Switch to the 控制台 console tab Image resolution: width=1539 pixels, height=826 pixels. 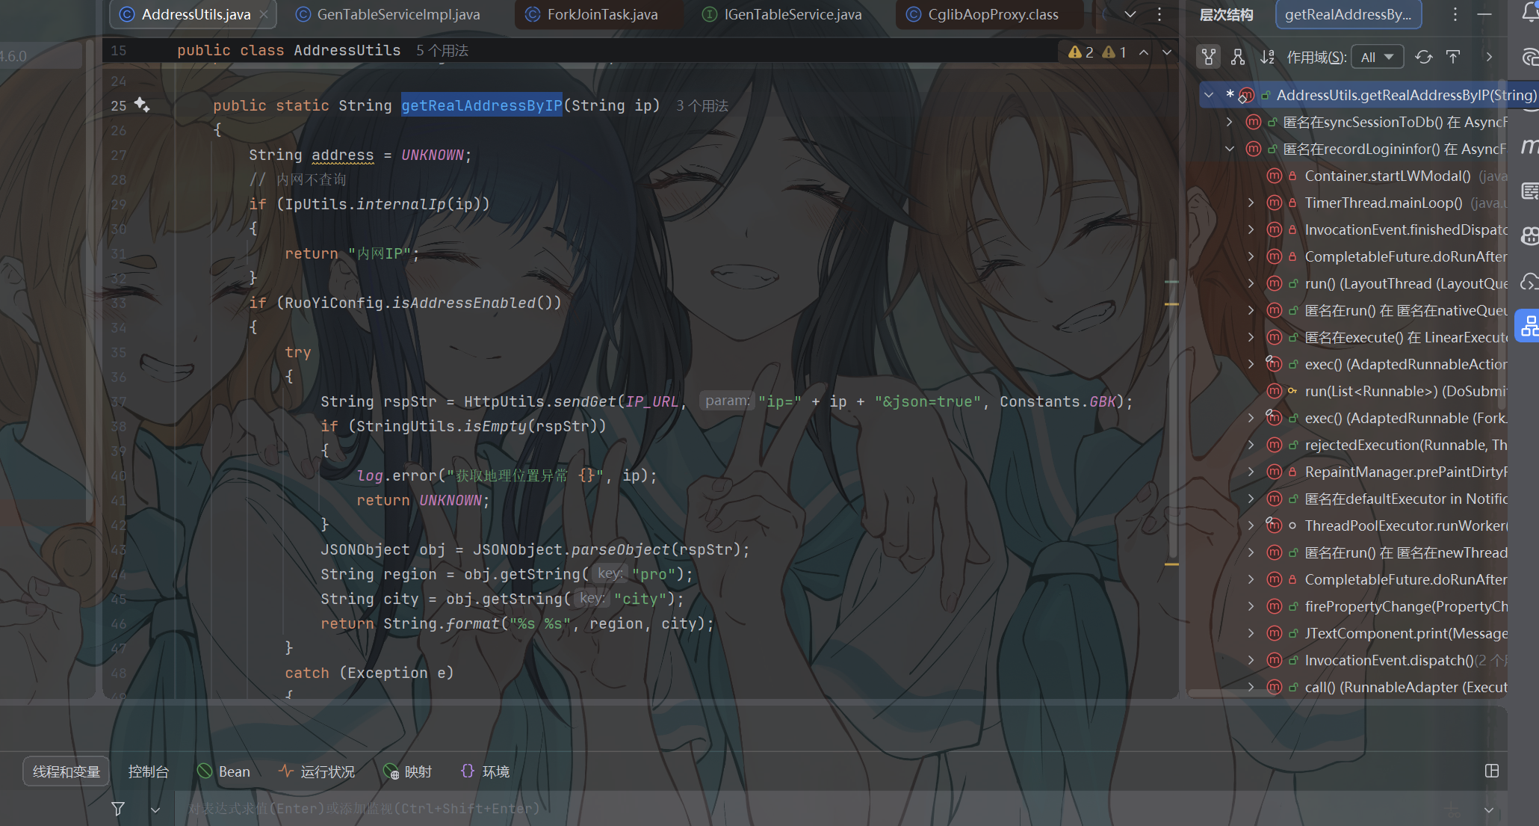(149, 771)
